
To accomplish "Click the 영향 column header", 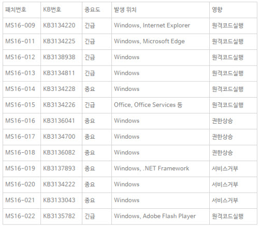I will pos(233,10).
